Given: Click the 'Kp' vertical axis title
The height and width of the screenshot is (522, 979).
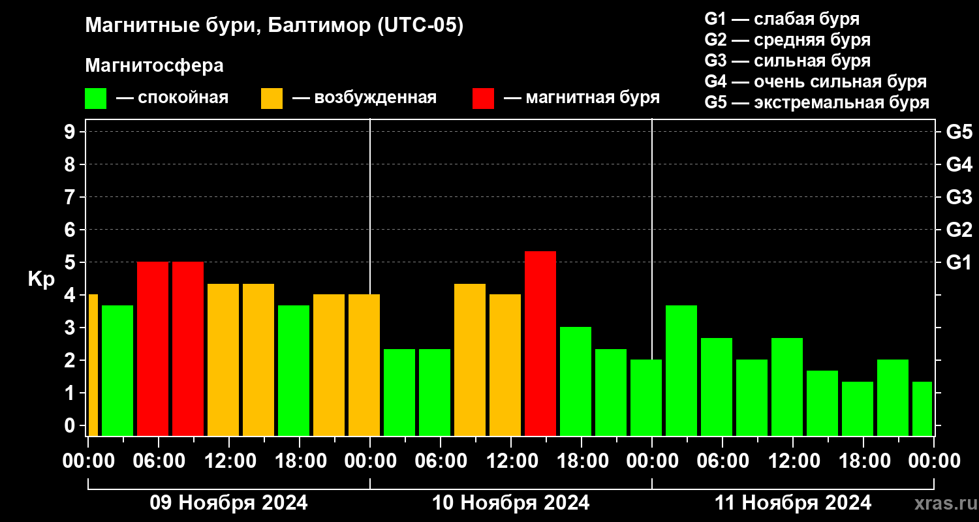Looking at the screenshot, I should pos(41,279).
